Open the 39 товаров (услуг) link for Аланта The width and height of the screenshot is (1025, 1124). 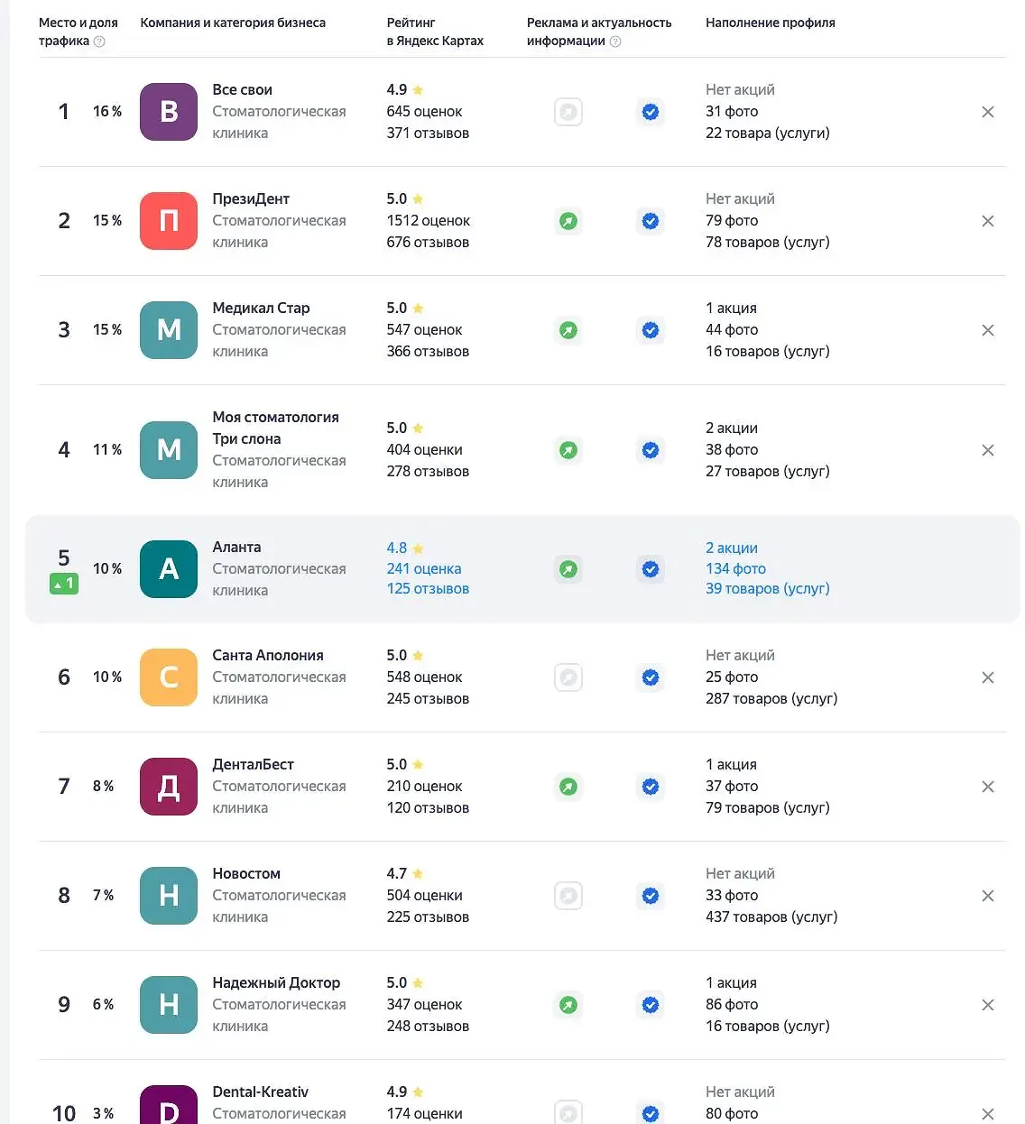[x=768, y=588]
